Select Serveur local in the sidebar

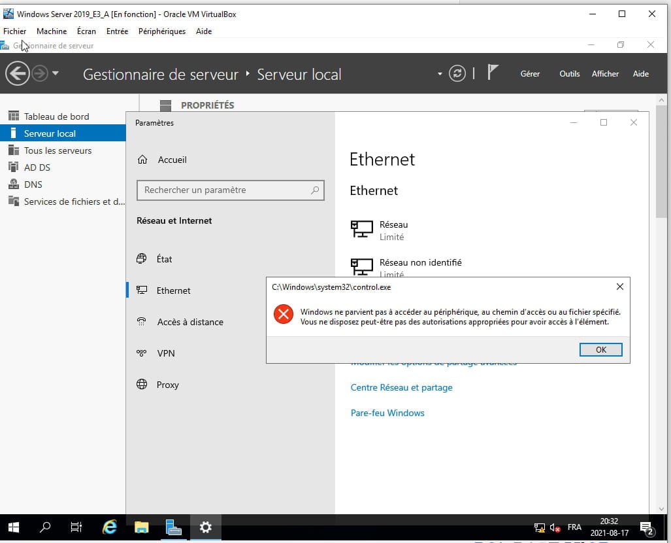coord(63,133)
